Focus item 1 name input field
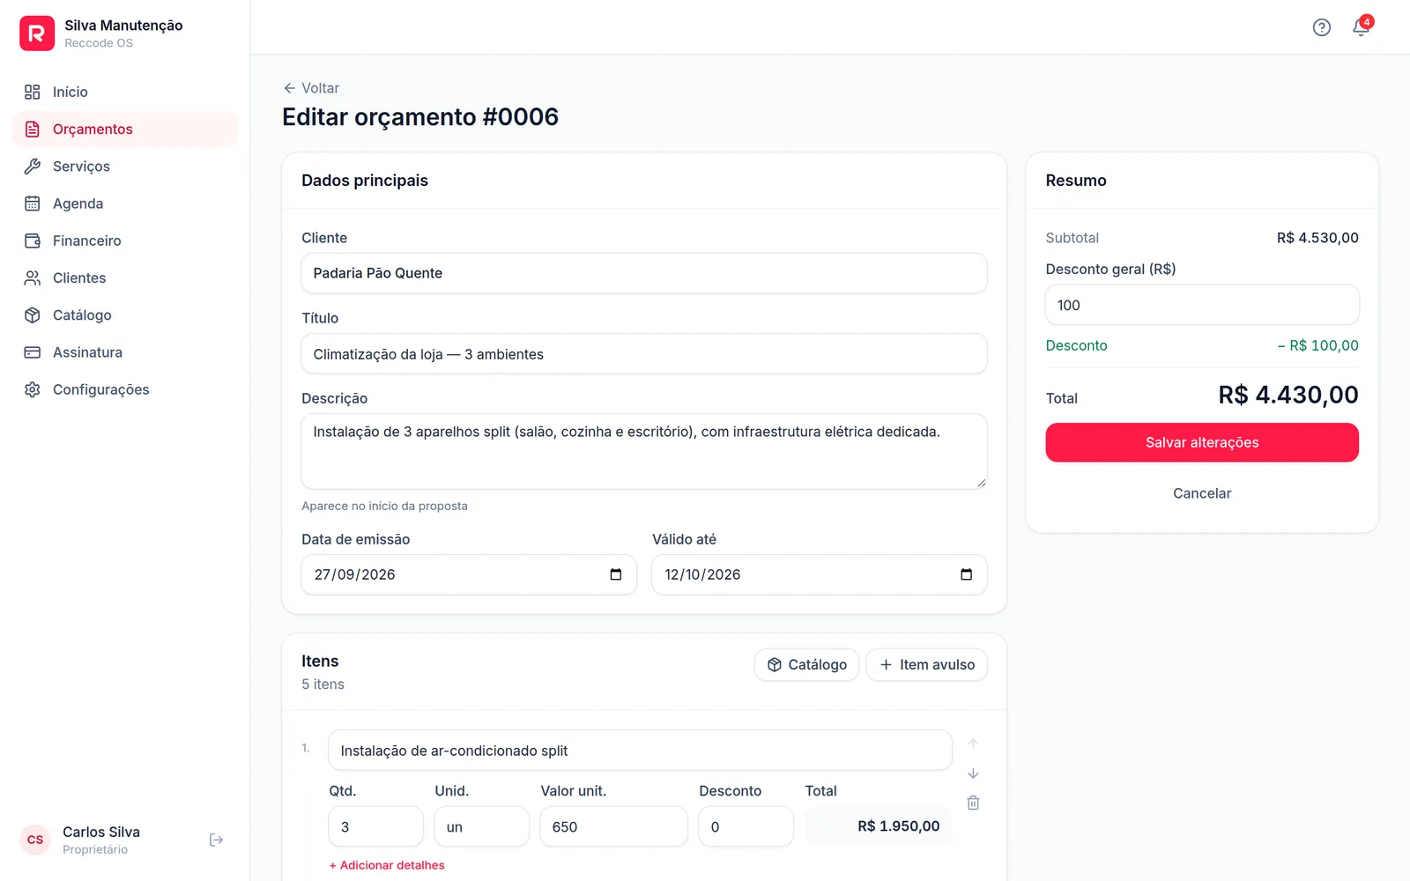The height and width of the screenshot is (881, 1410). pyautogui.click(x=640, y=751)
